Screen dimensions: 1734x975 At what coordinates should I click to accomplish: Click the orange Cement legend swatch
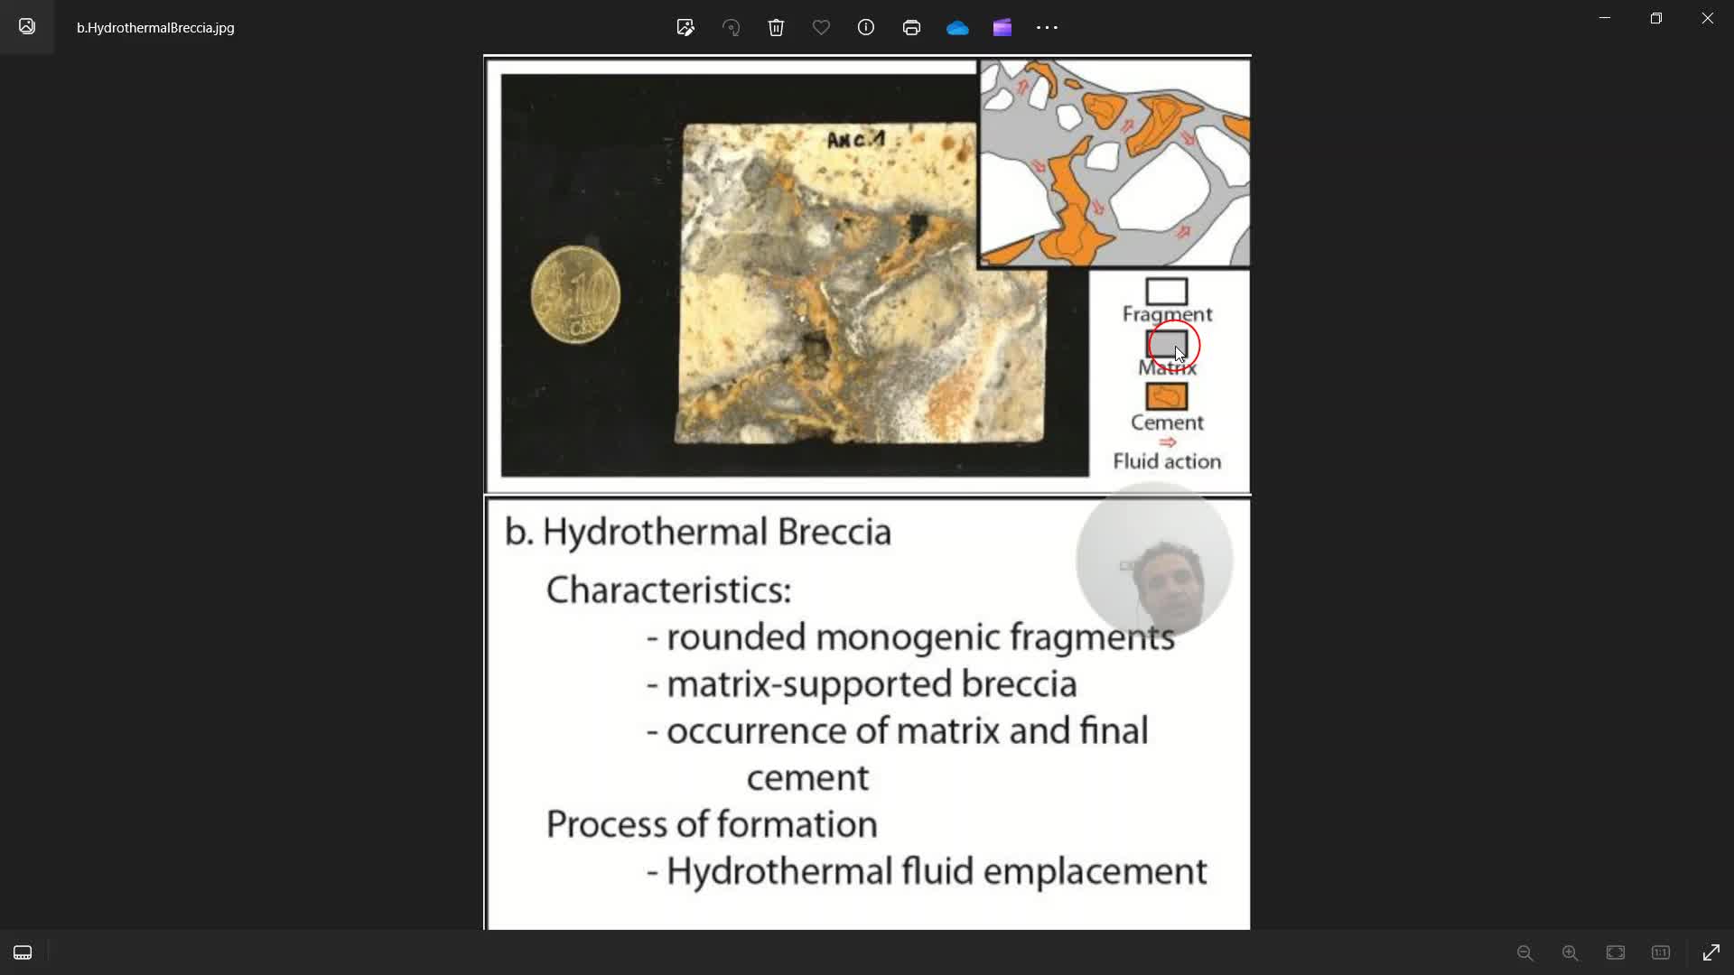click(1166, 396)
